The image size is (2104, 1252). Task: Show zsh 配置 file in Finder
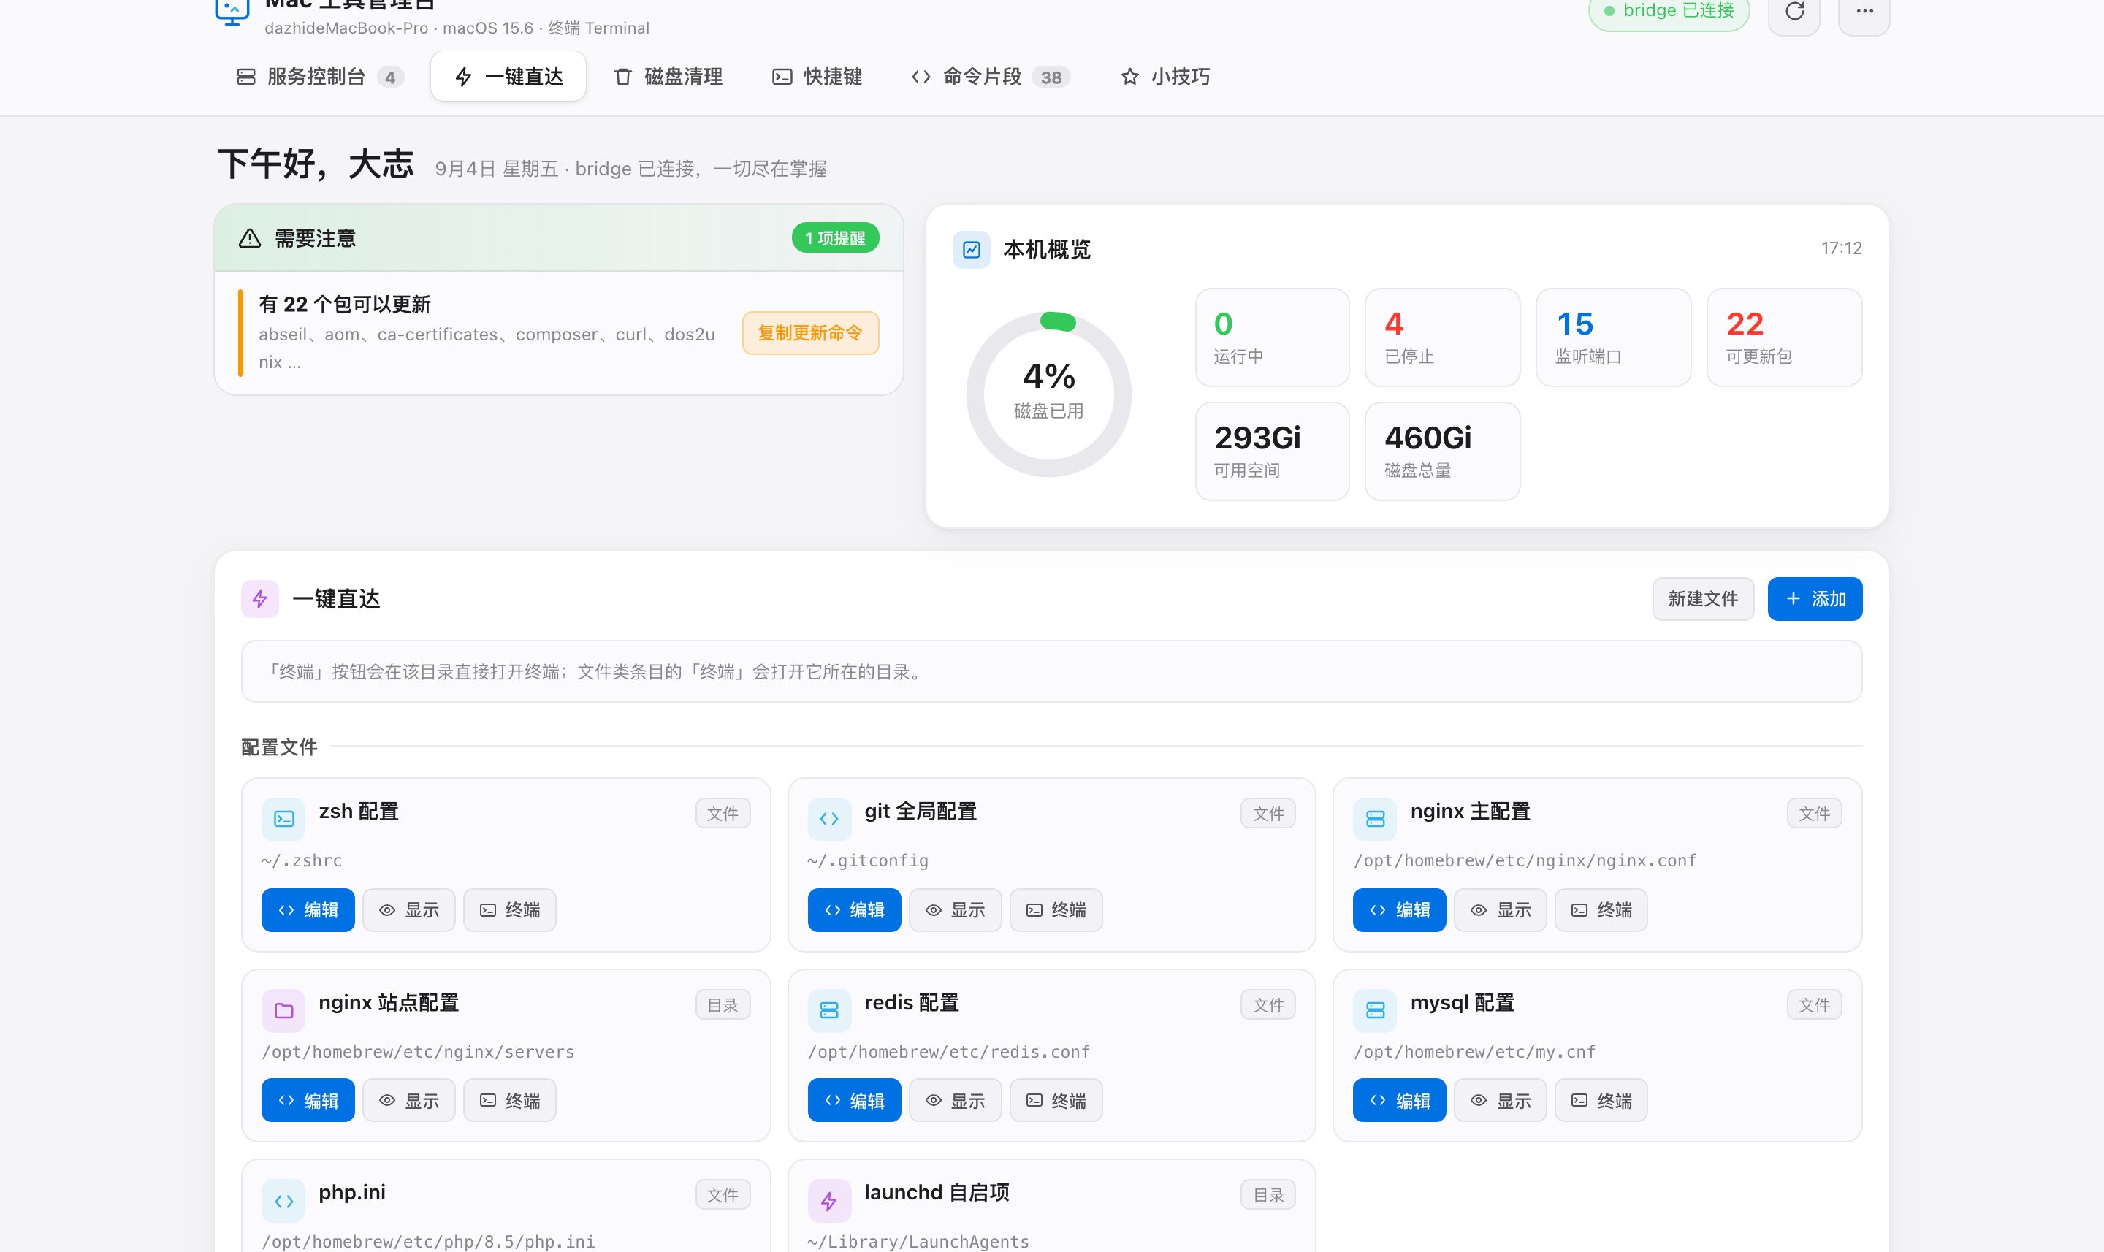(x=409, y=910)
